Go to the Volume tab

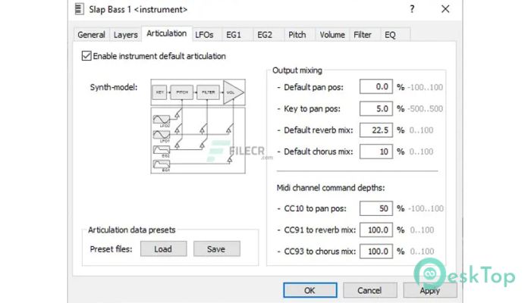(x=332, y=35)
